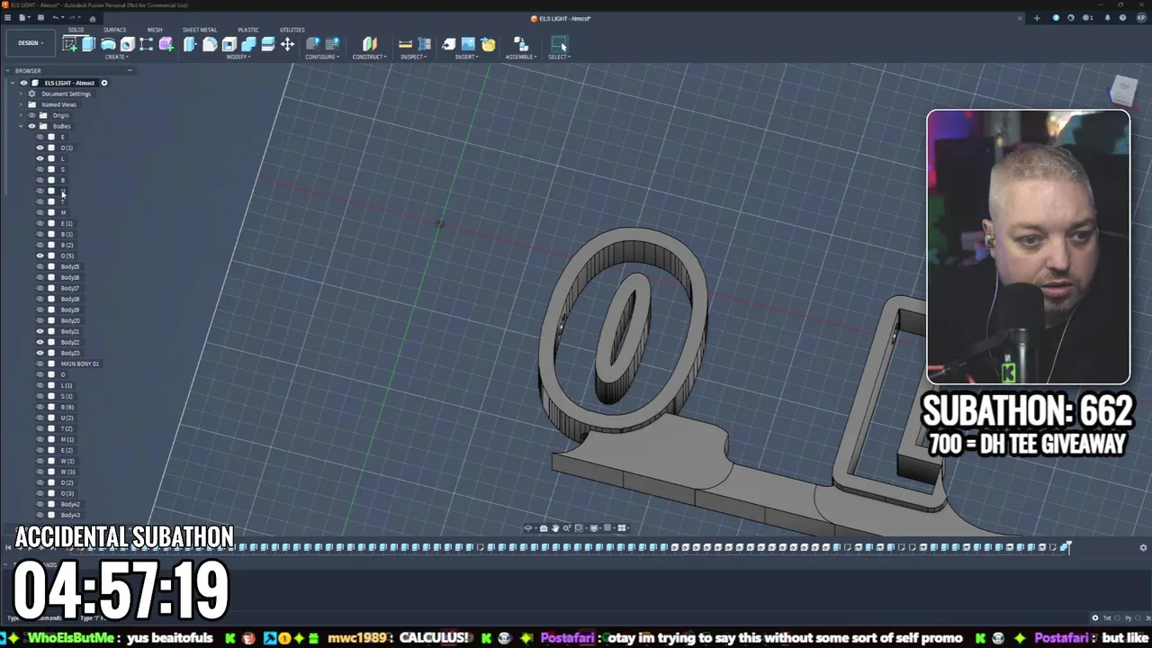Activate the Select tool icon
This screenshot has height=648, width=1152.
(x=559, y=44)
